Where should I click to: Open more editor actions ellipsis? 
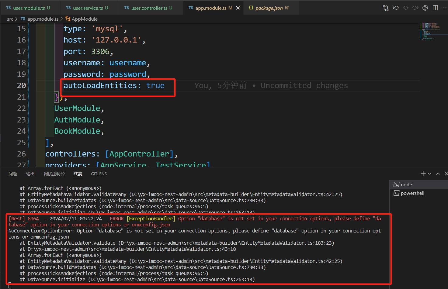pos(445,8)
